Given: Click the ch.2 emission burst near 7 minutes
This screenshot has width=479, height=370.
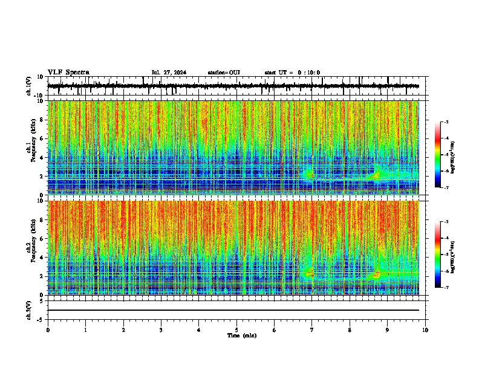Looking at the screenshot, I should (309, 273).
